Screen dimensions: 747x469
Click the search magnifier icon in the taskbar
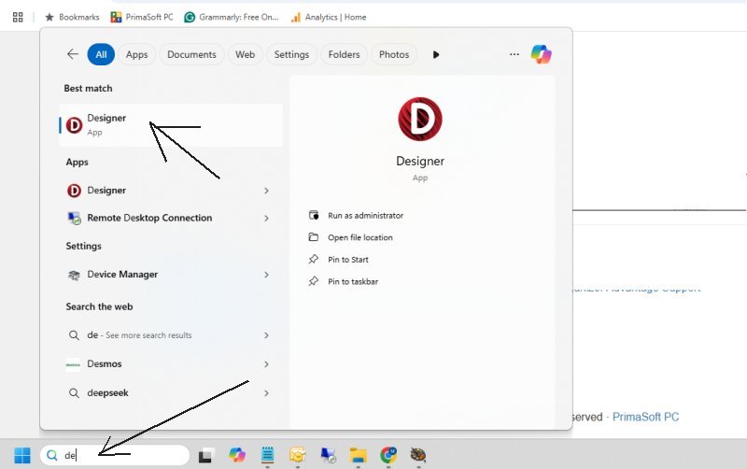(52, 456)
